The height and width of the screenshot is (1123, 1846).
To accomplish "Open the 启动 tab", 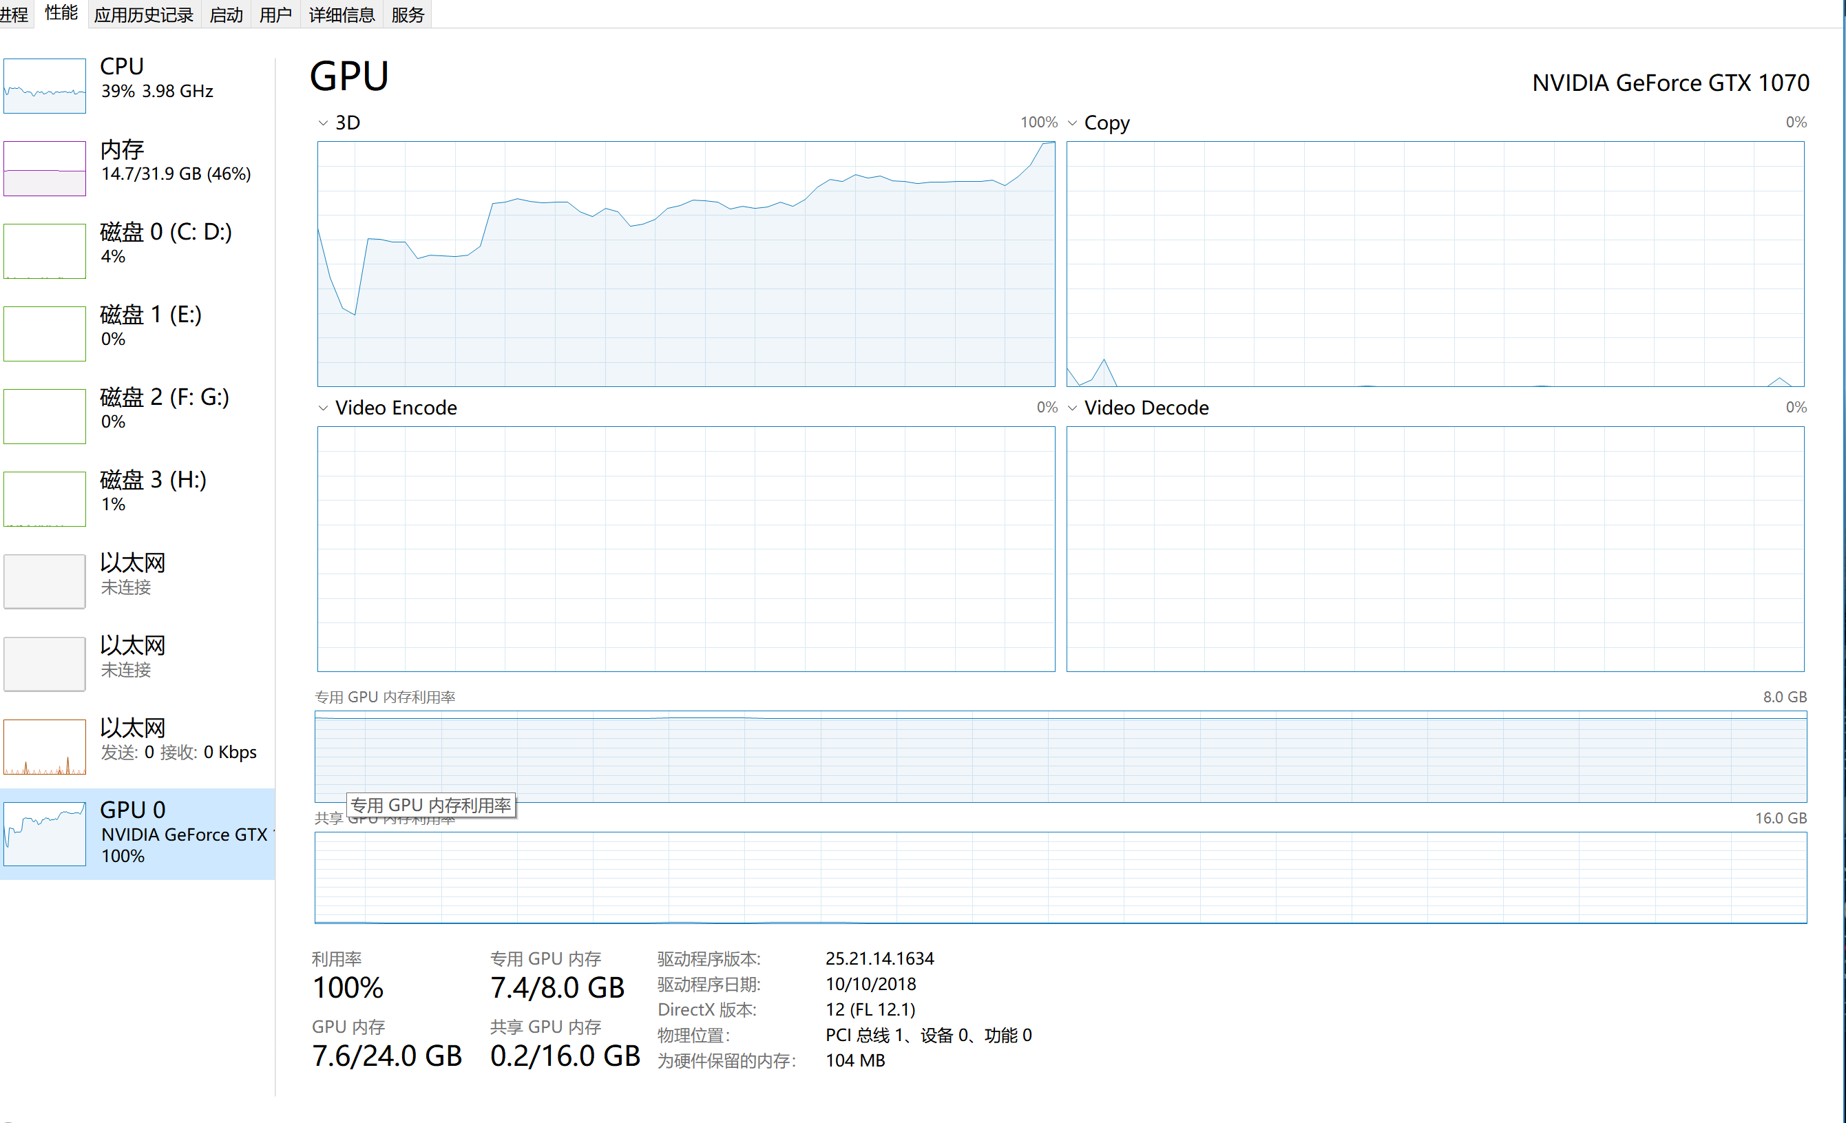I will (x=227, y=15).
